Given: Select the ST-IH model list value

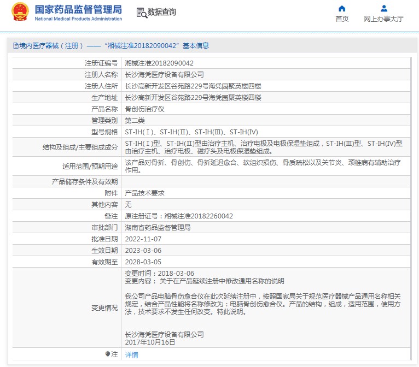Looking at the screenshot, I should click(x=191, y=132).
